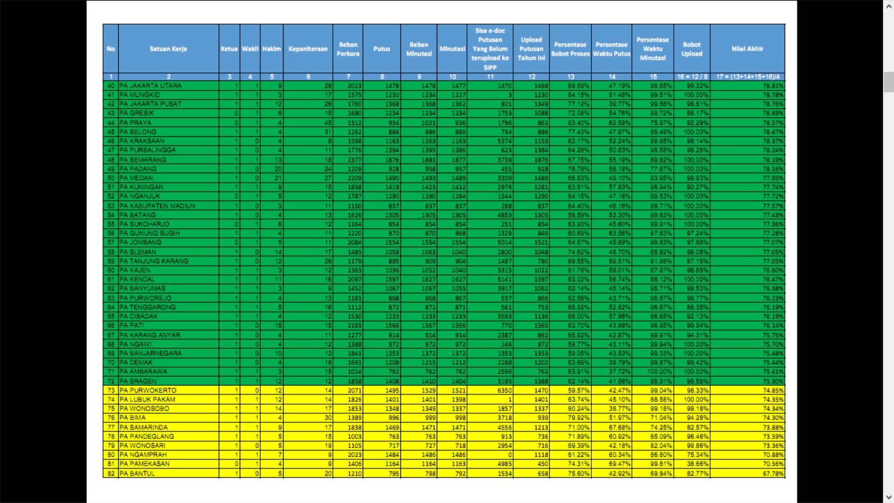Click the Upload Putusan Tahun Ini header
This screenshot has width=894, height=503.
pyautogui.click(x=531, y=49)
